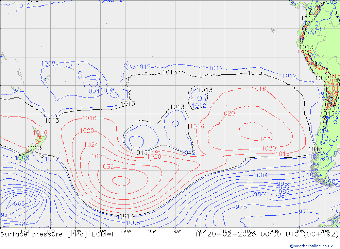Screen dimensions: 340x249
Task: Click the Surface pressure ECMWF title text
Action: [x=58, y=234]
